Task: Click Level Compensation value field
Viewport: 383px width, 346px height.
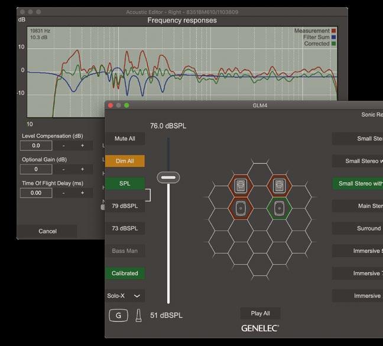Action: click(x=36, y=146)
